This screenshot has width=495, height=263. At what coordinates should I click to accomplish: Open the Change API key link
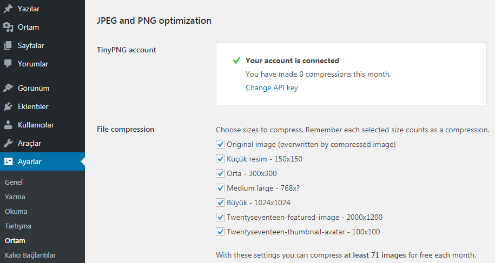(272, 87)
